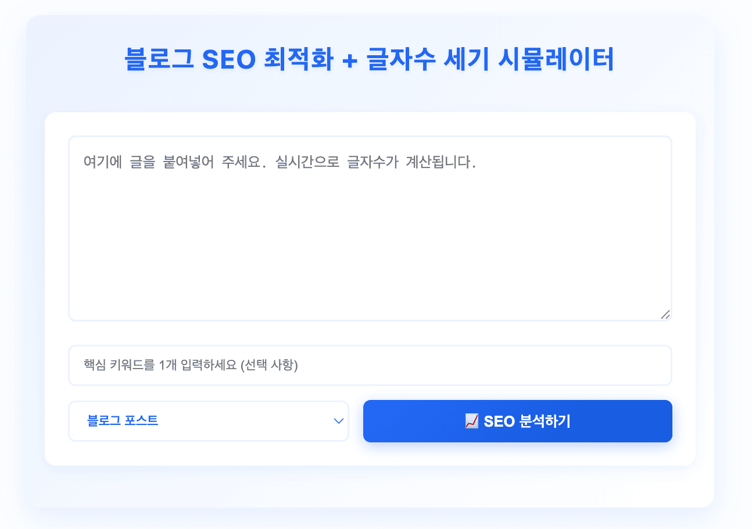Image resolution: width=752 pixels, height=529 pixels.
Task: Click the blue analyze button
Action: (x=517, y=421)
